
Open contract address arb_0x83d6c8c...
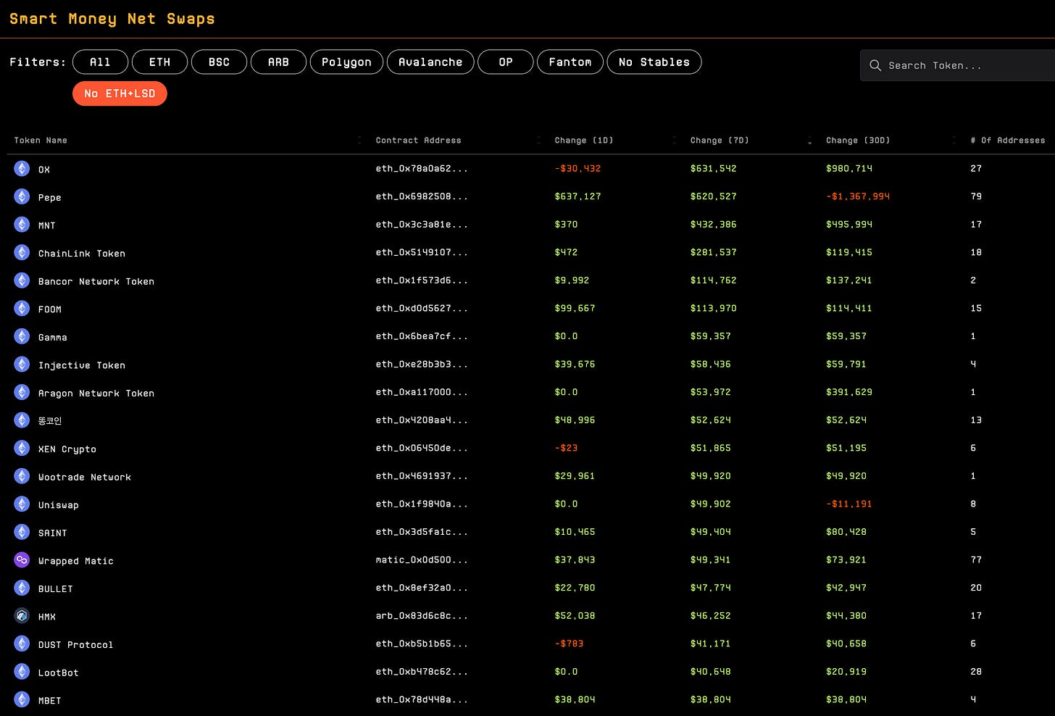[x=422, y=616]
